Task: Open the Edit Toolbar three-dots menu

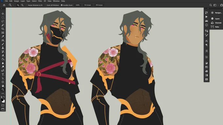Action: (x=3, y=94)
